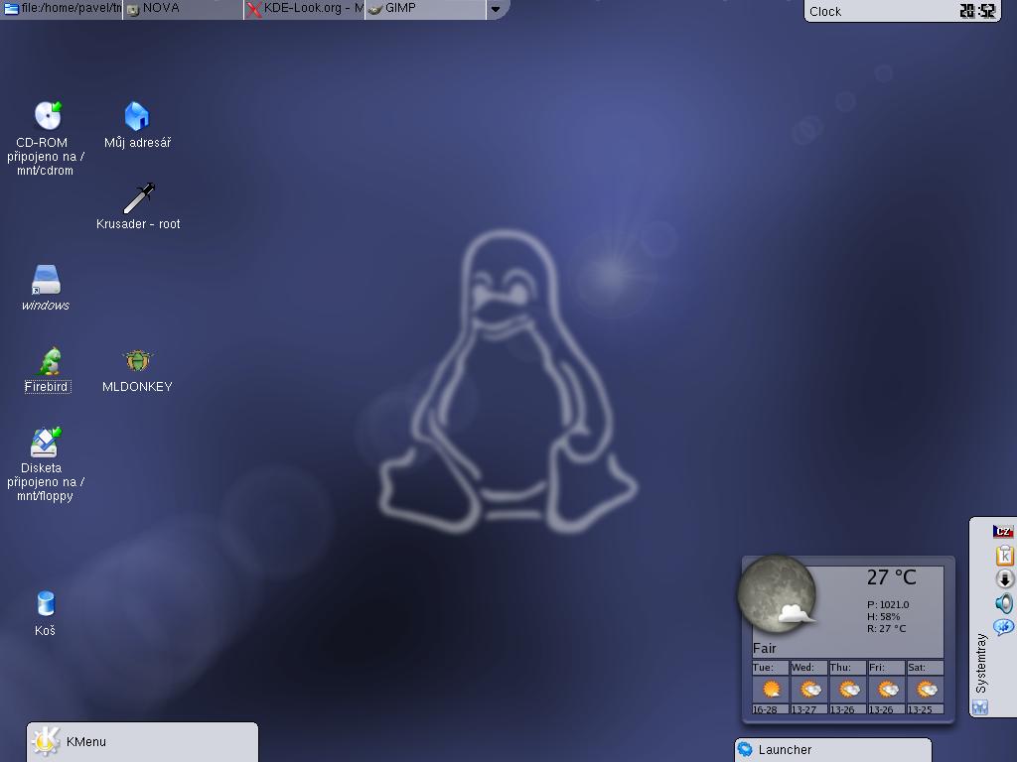Open the Klipper clipboard tray icon
Viewport: 1017px width, 762px height.
1004,555
